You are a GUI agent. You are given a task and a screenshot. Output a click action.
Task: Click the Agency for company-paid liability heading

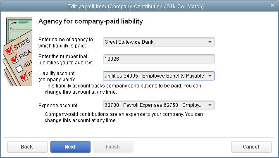tap(91, 21)
